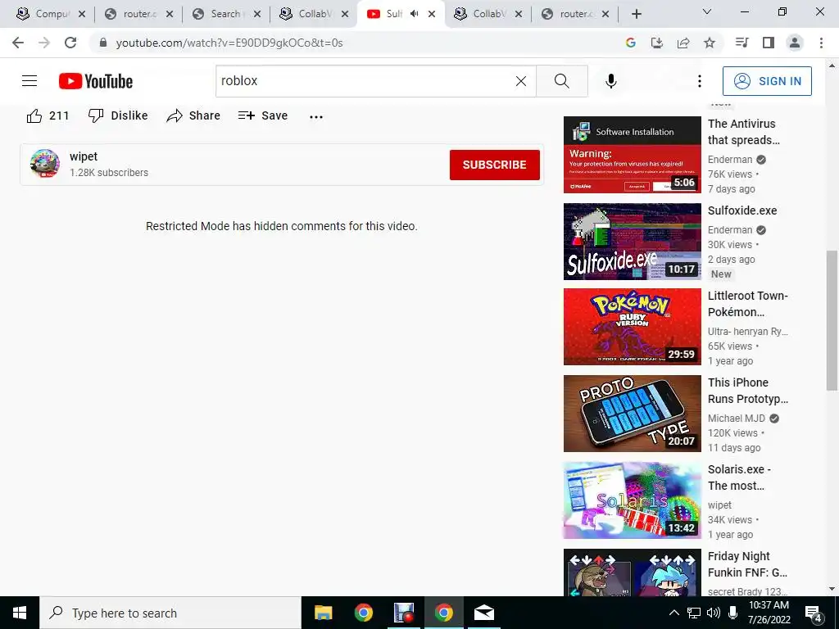Click the page vertical scrollbar thumb

click(x=832, y=320)
